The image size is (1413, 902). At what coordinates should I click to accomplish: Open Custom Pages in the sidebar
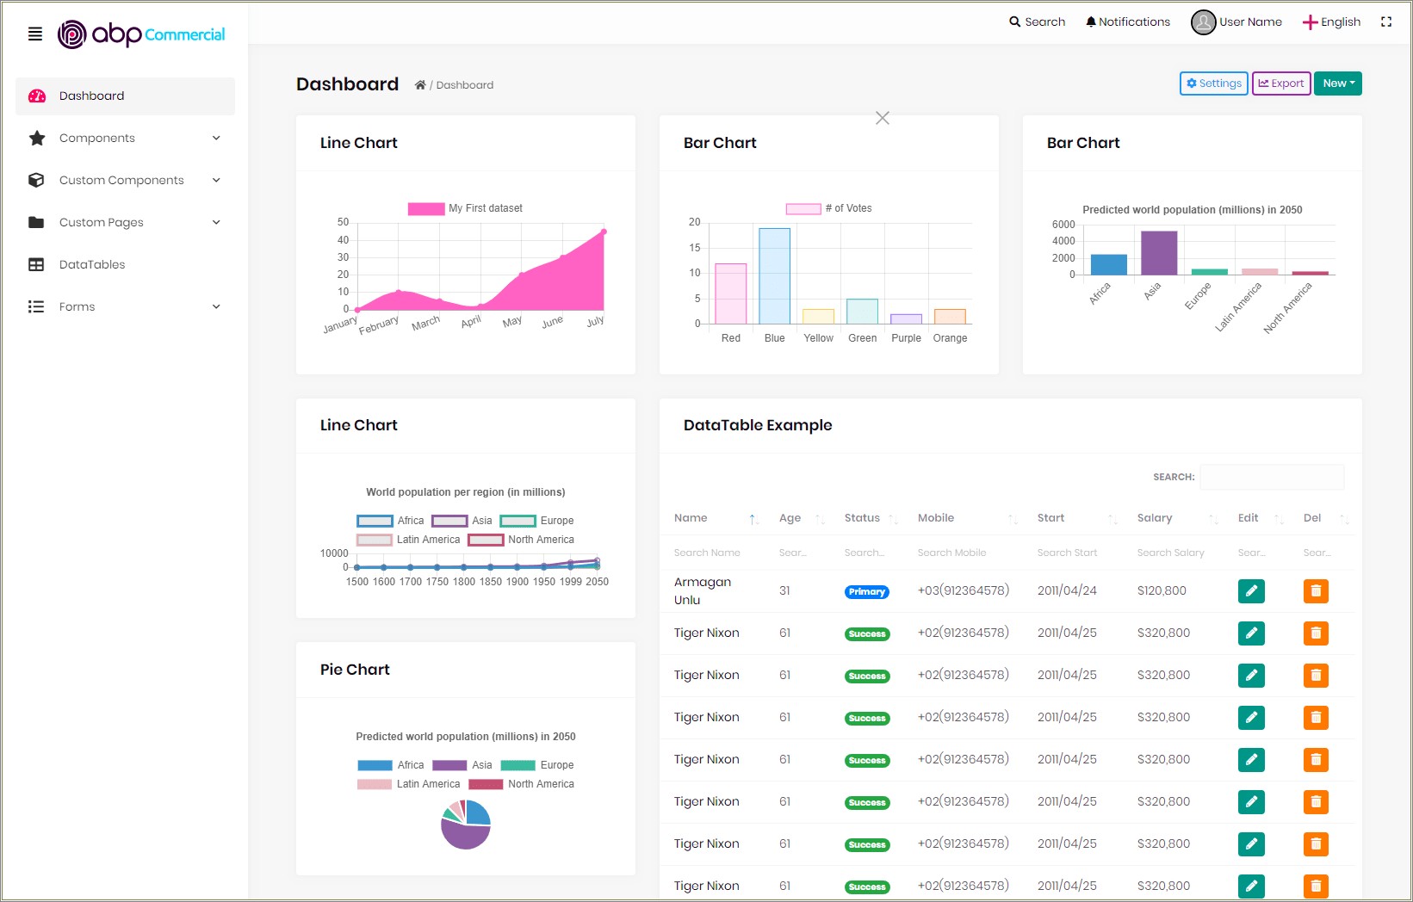125,223
